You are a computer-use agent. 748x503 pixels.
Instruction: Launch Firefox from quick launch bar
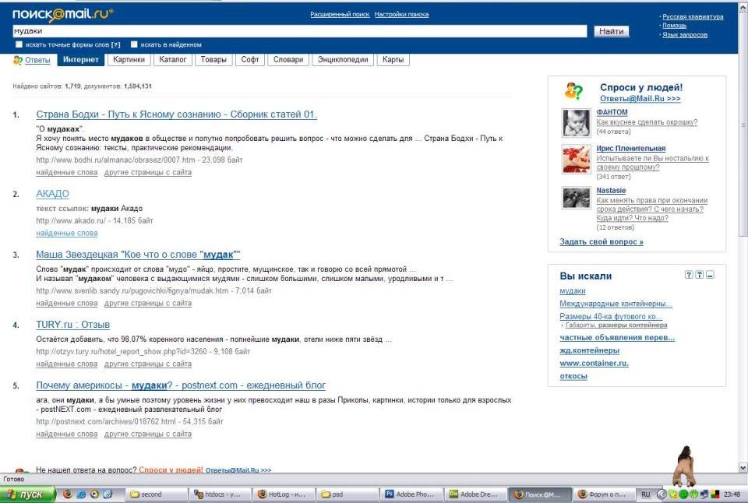68,494
